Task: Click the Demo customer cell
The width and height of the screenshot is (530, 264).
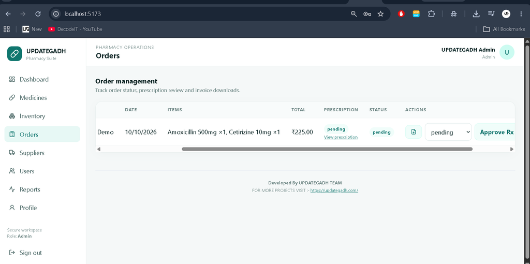Action: click(x=106, y=132)
